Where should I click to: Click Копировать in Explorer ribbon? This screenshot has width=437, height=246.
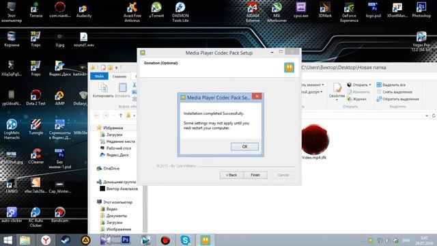click(x=103, y=90)
